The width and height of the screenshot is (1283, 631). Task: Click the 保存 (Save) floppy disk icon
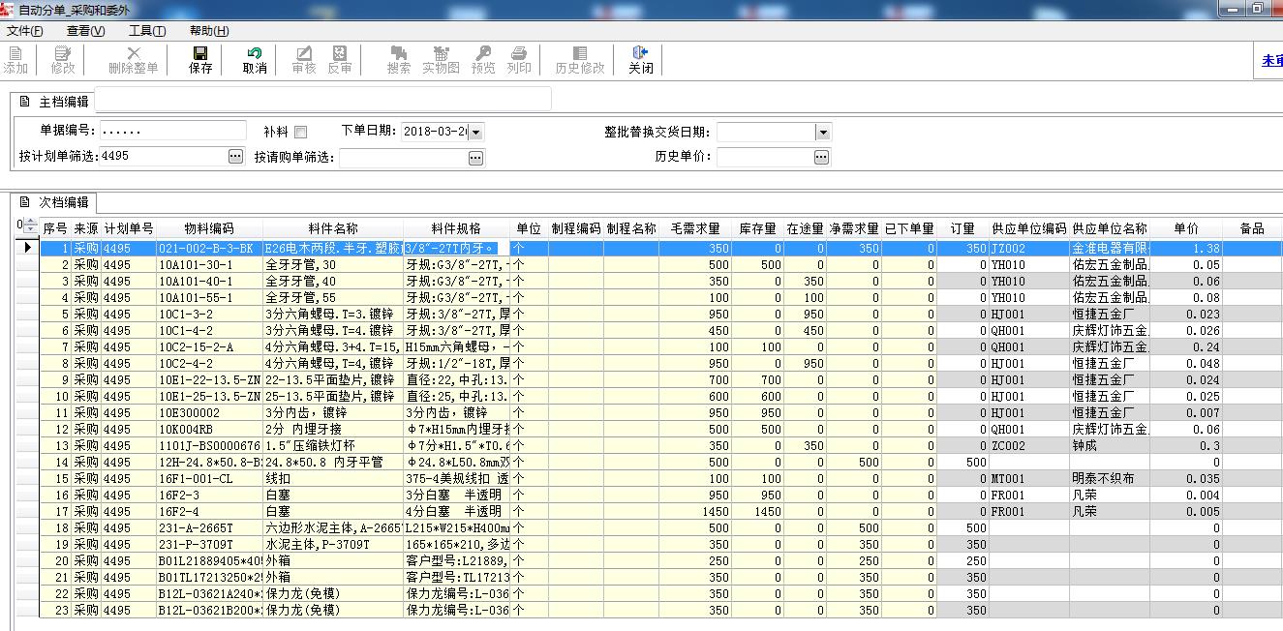[x=200, y=54]
